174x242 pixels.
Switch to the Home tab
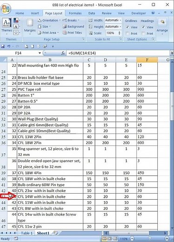click(x=20, y=13)
